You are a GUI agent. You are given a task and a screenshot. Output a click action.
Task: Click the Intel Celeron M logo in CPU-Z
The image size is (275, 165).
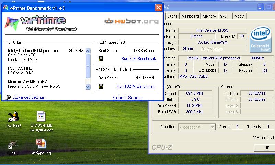261,39
